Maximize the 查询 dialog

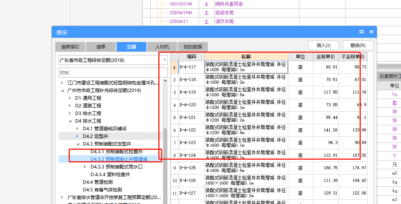click(362, 32)
